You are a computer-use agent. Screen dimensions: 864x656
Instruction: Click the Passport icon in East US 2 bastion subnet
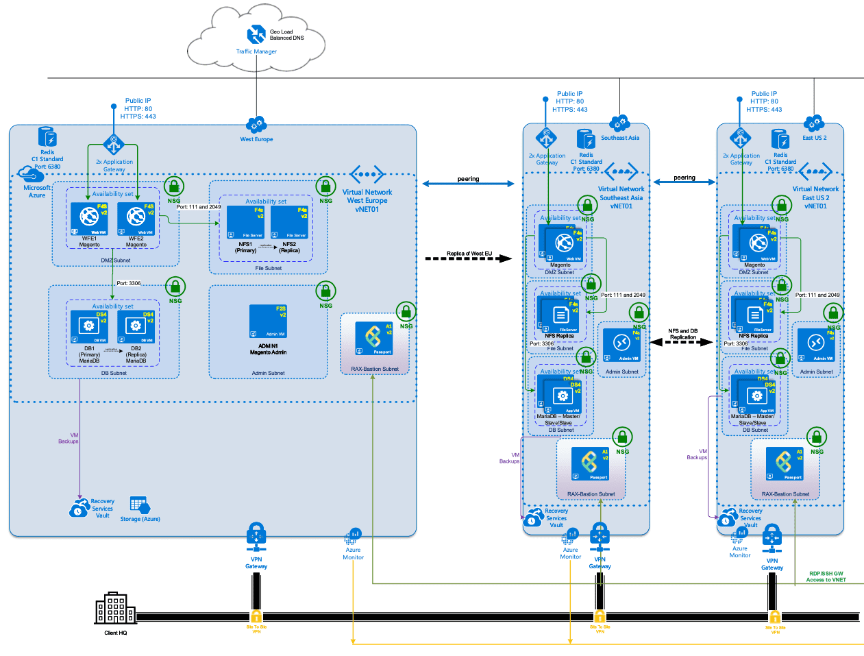[x=785, y=464]
